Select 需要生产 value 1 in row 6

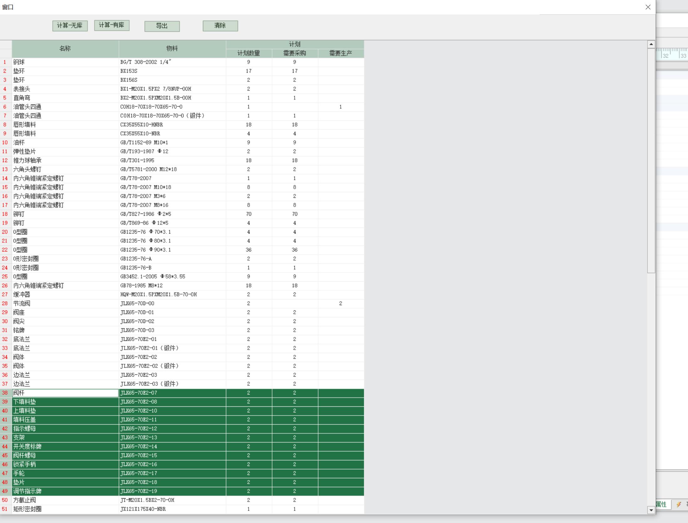pyautogui.click(x=341, y=107)
